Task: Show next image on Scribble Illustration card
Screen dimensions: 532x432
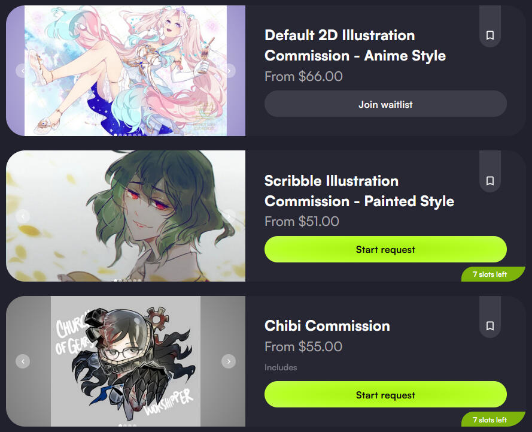Action: (229, 216)
